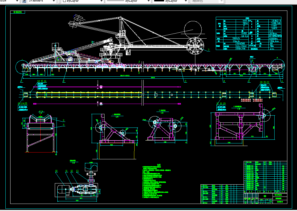Select callout number 10 above the drive motor
This screenshot has height=211, width=297.
[56, 171]
